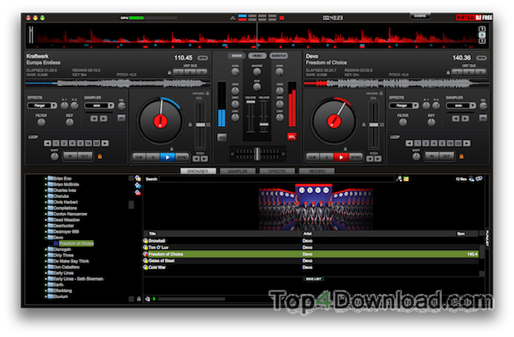The height and width of the screenshot is (337, 514).
Task: Toggle keylock padlock on the left deck
Action: pos(207,94)
